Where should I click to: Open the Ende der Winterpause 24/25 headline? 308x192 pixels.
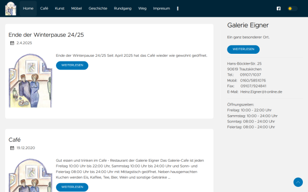click(46, 35)
